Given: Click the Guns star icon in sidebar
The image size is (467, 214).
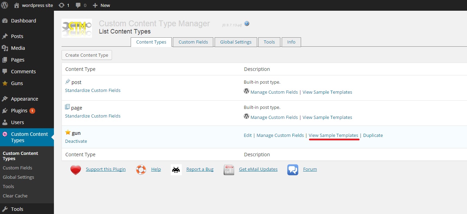Looking at the screenshot, I should click(x=5, y=83).
